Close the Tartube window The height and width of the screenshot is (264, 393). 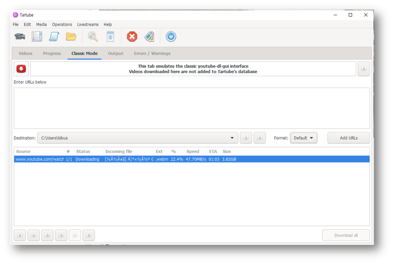366,15
